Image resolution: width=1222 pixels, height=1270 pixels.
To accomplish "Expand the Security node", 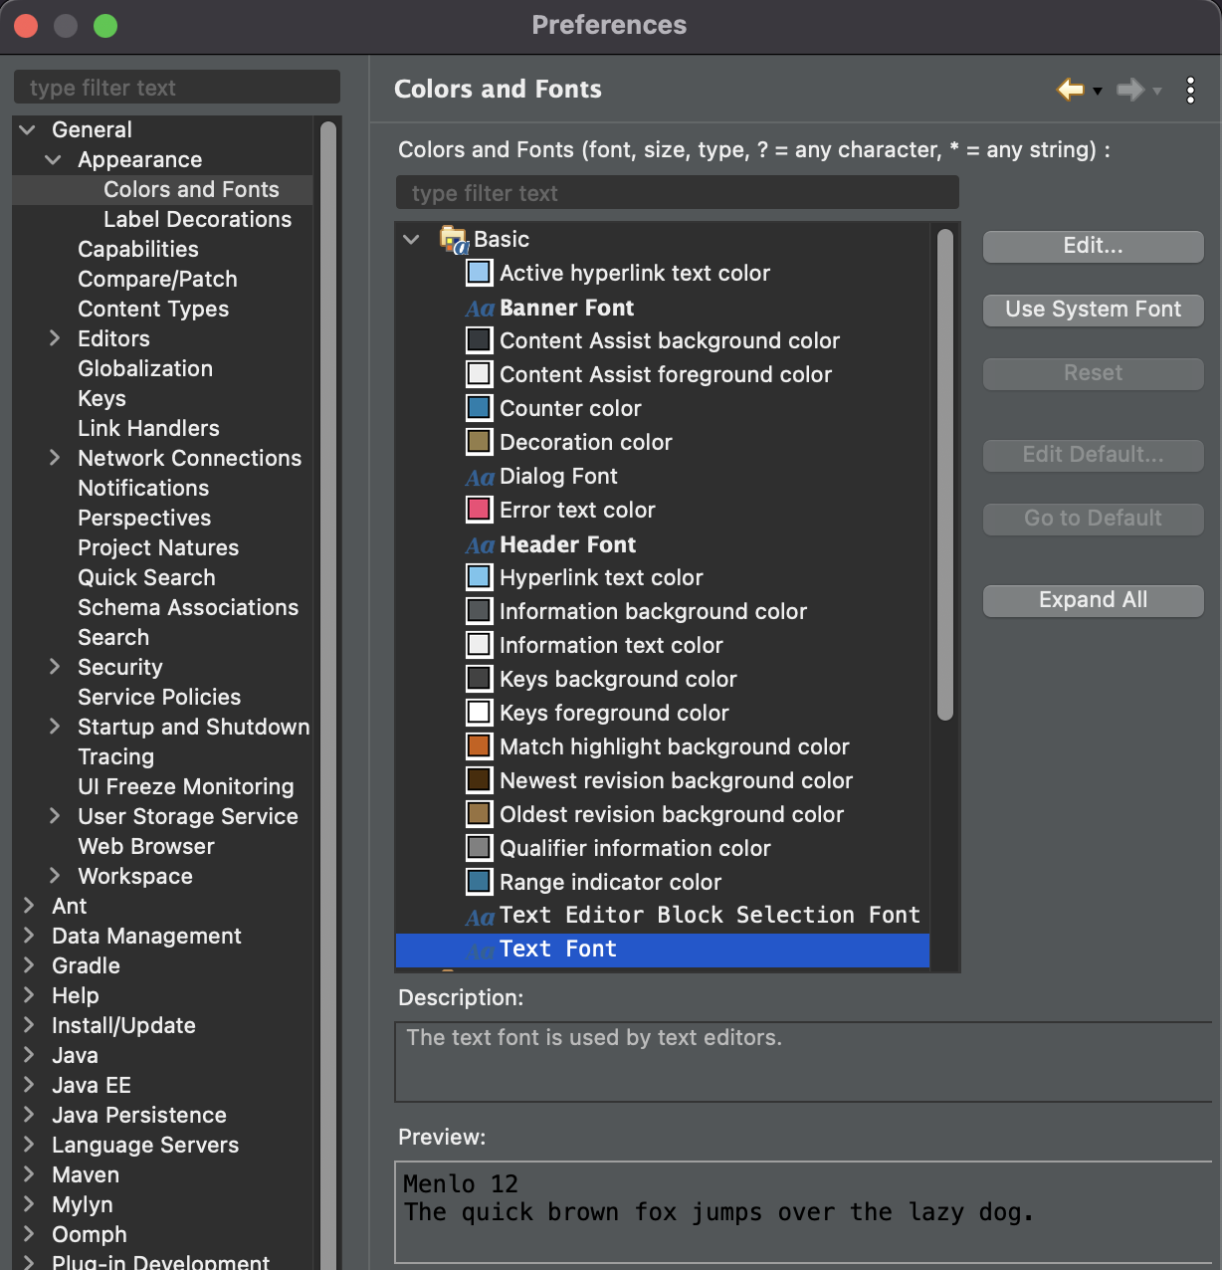I will [x=55, y=667].
